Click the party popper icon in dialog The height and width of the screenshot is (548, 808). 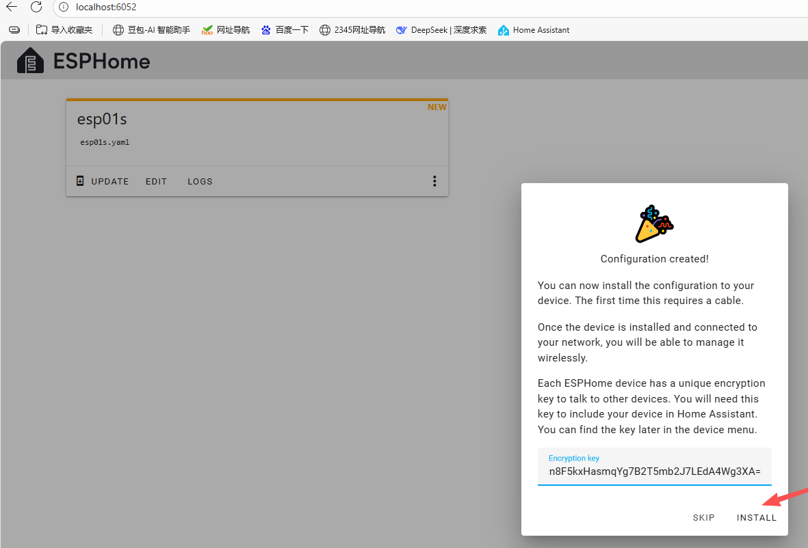tap(655, 224)
